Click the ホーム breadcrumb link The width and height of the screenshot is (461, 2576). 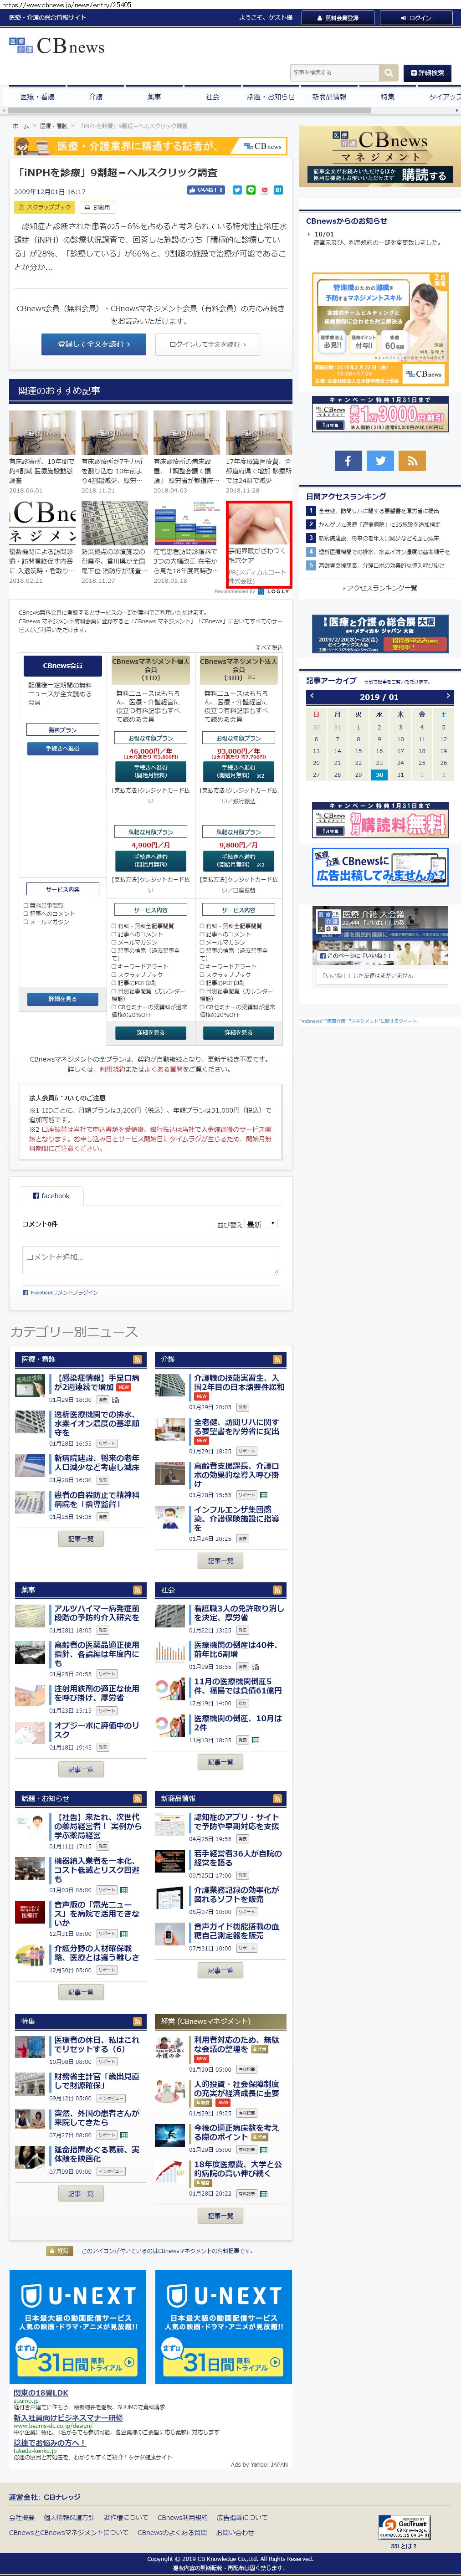(x=21, y=126)
